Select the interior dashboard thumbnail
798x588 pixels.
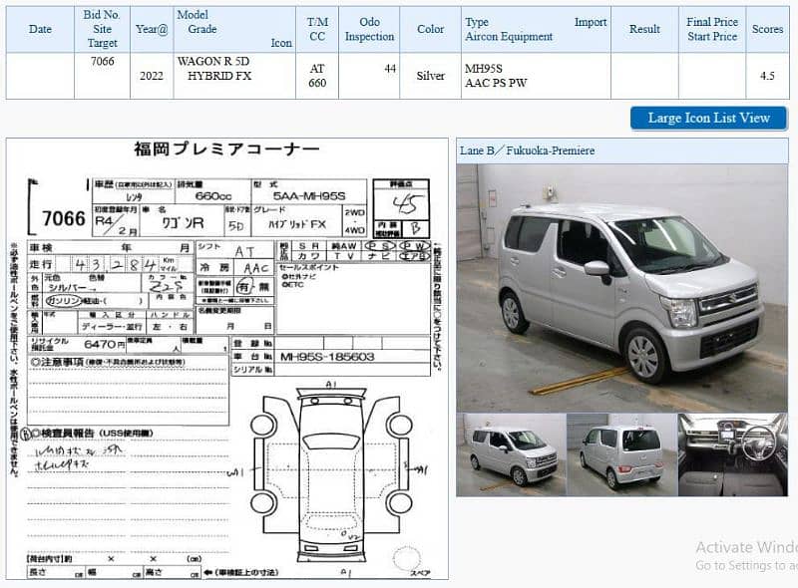click(733, 454)
